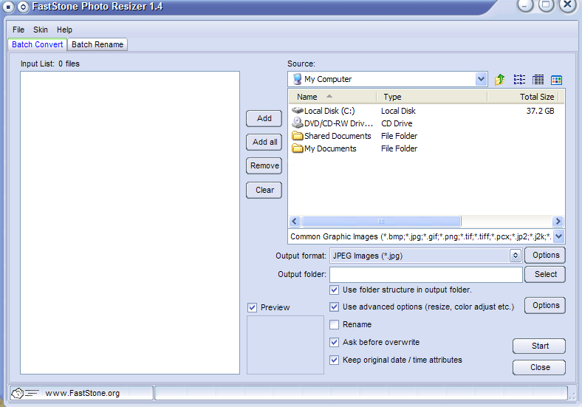The image size is (582, 407).
Task: Click the Add all button
Action: [x=264, y=142]
